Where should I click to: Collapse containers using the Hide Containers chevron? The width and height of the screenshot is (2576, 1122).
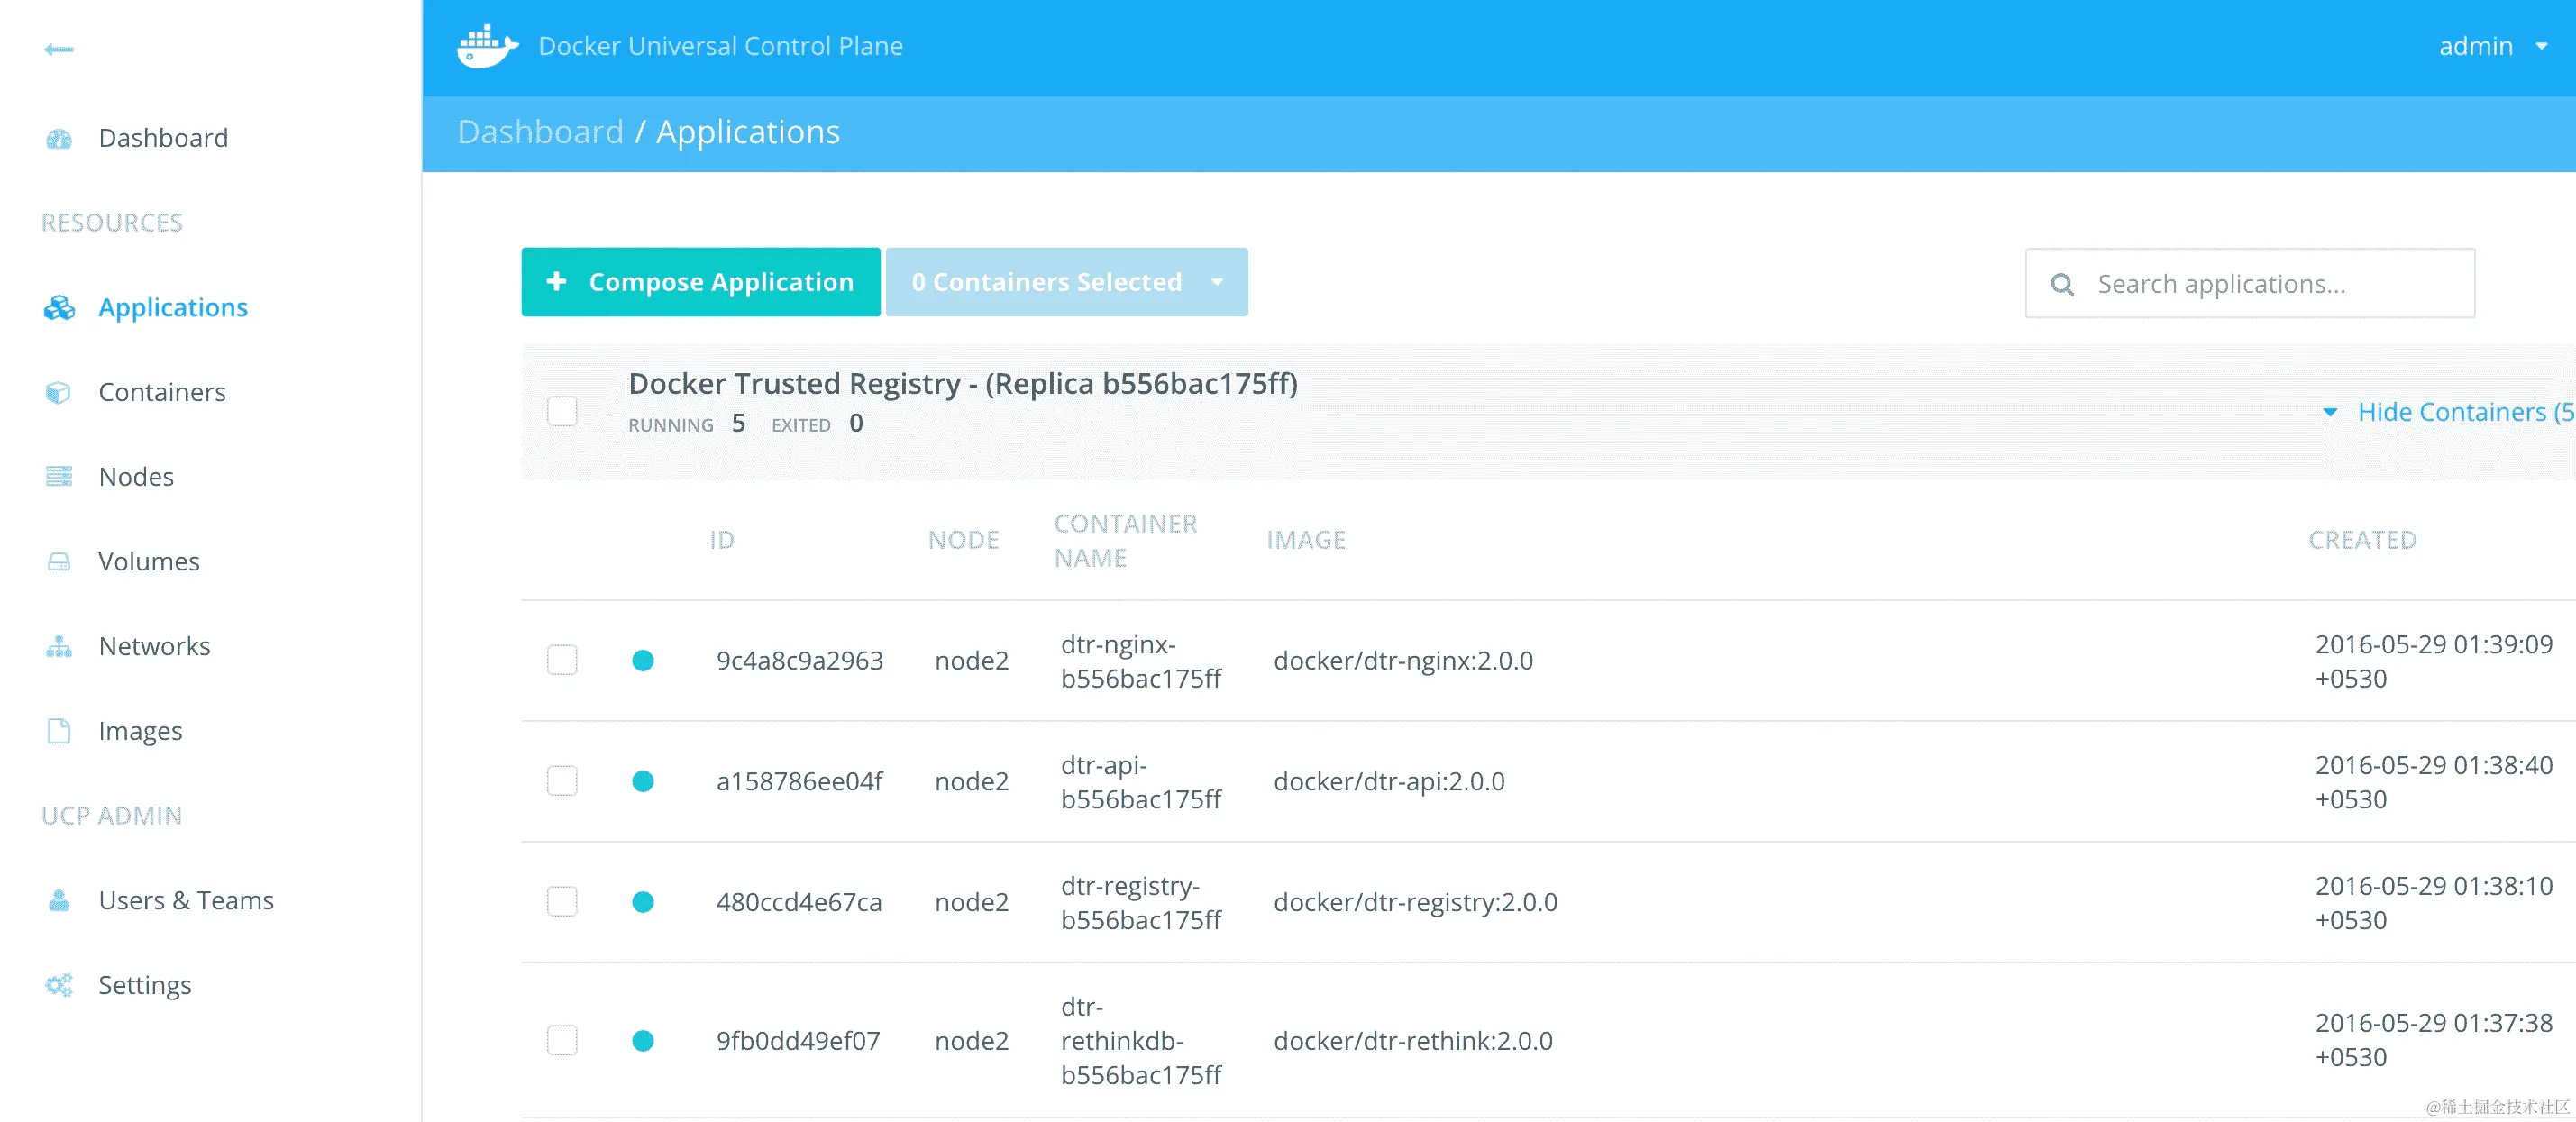click(x=2331, y=412)
